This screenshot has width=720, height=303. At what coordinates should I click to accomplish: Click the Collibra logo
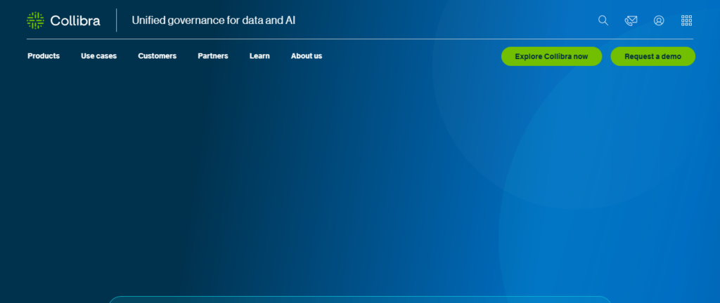coord(63,20)
